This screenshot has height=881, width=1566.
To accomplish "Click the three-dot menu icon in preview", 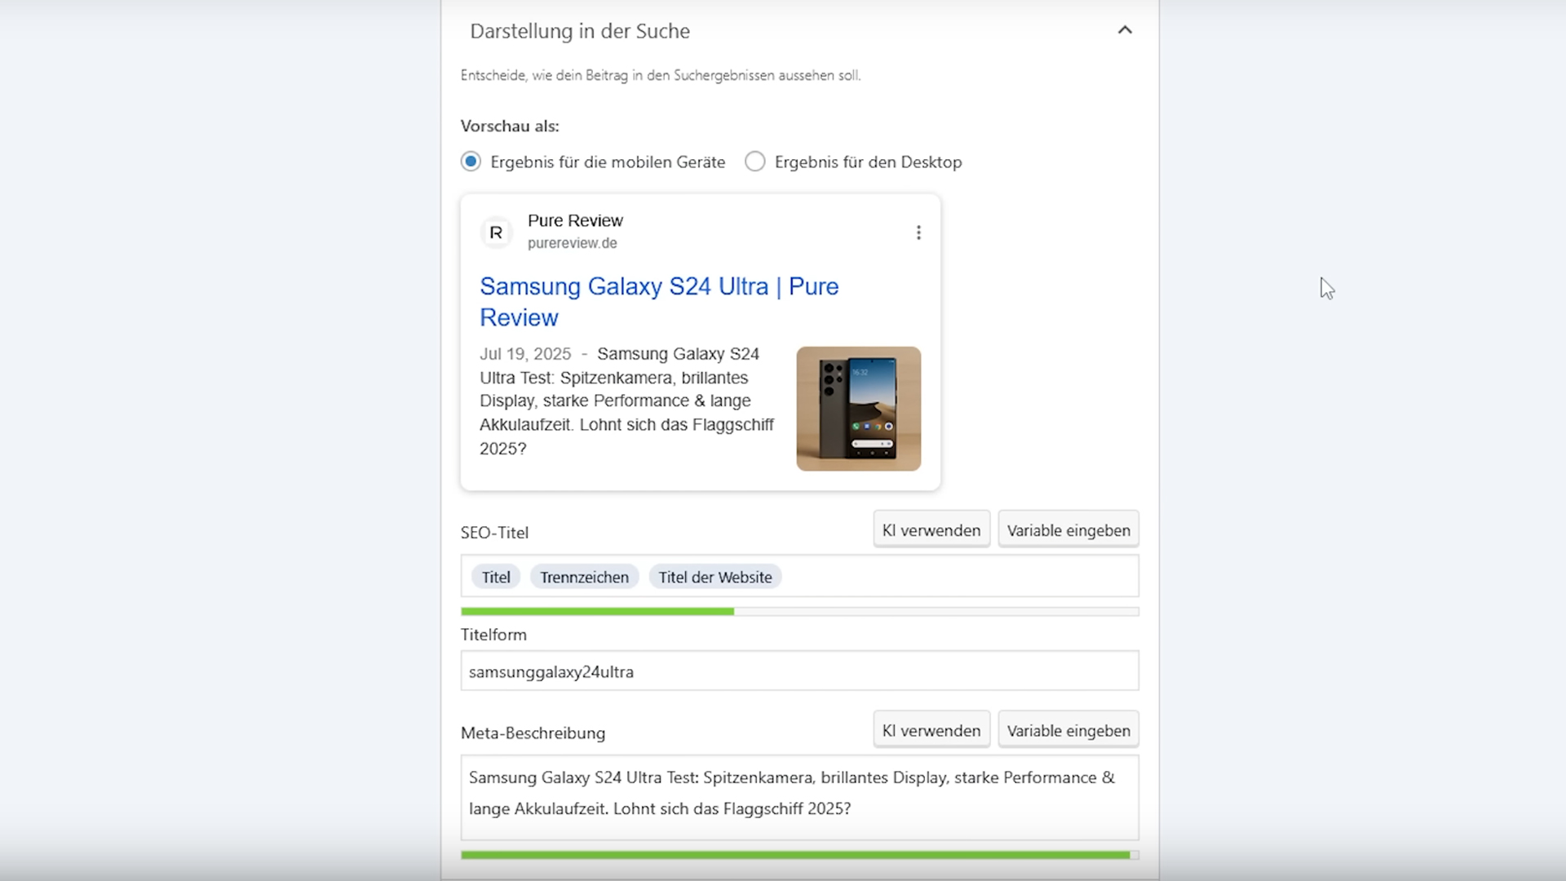I will pyautogui.click(x=918, y=232).
